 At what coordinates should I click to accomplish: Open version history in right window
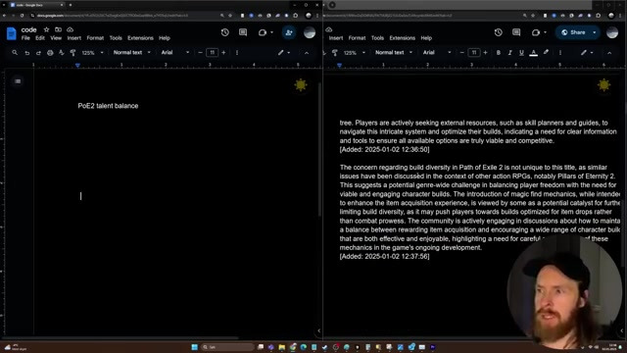[x=499, y=32]
